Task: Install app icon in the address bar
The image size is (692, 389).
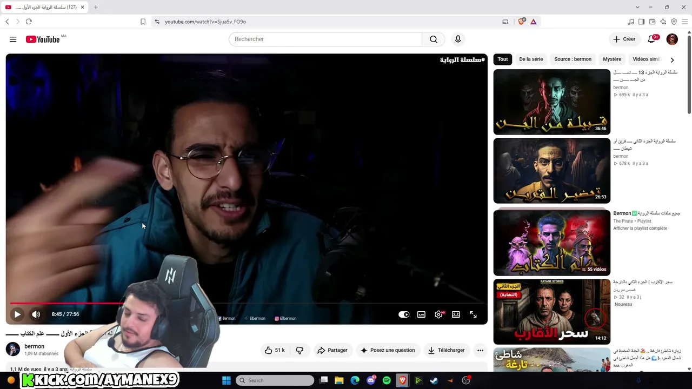Action: (505, 22)
